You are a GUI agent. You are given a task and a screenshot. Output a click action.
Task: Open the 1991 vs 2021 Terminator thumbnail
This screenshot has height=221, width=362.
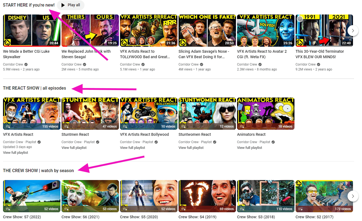coord(324,31)
